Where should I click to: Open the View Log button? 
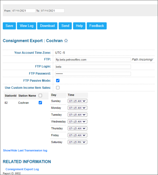pyautogui.click(x=27, y=26)
